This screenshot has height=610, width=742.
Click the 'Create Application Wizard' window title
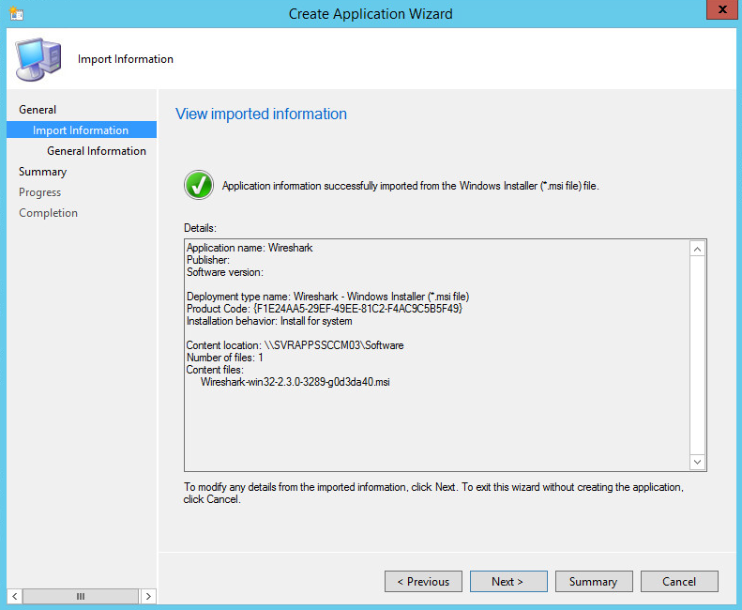coord(371,14)
